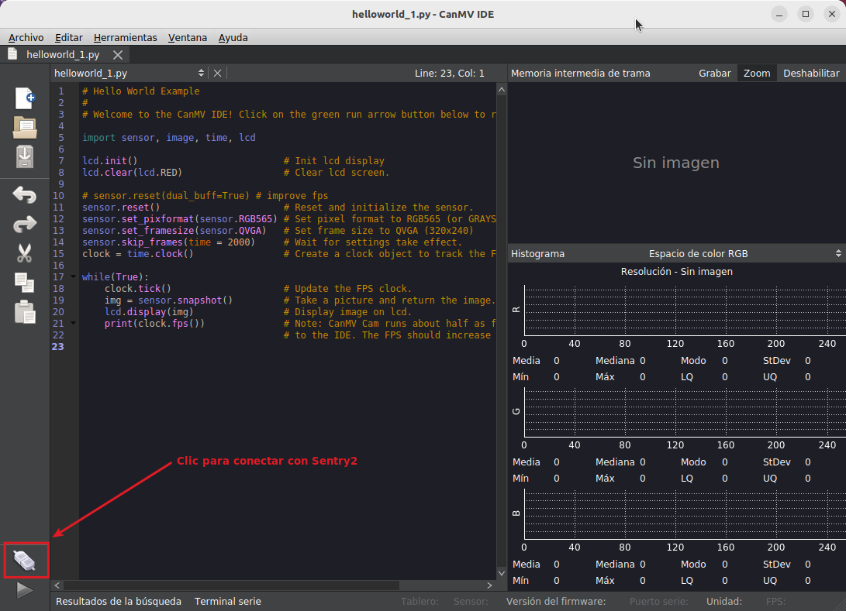The height and width of the screenshot is (611, 846).
Task: Click 'img = sensor.snapshot()' on line 19
Action: (x=168, y=300)
